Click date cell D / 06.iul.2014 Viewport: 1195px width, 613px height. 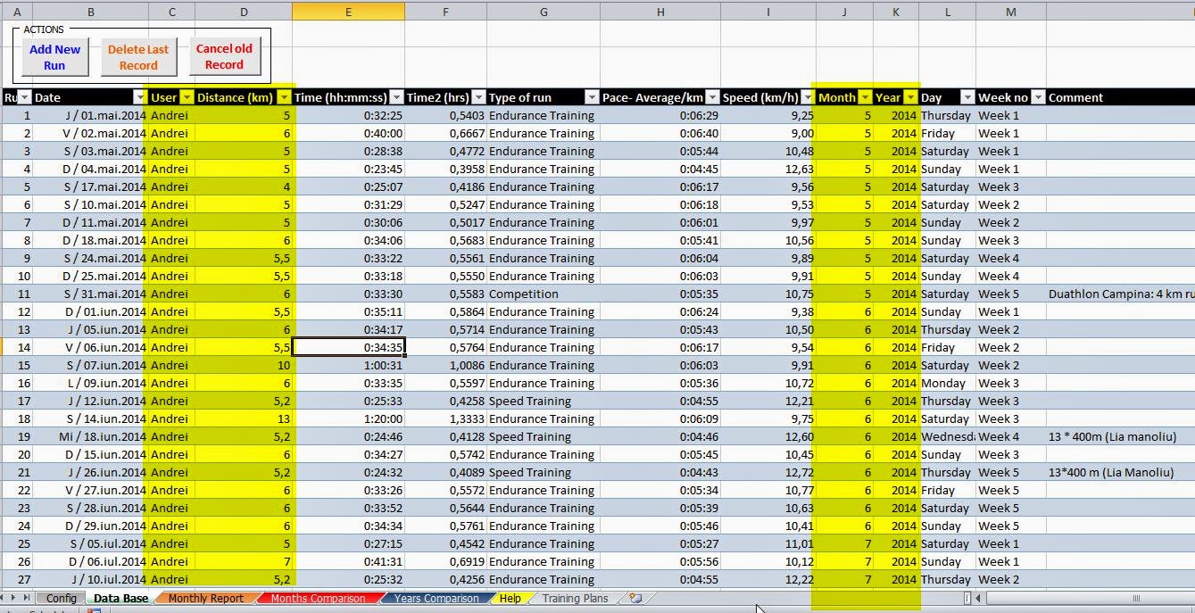(91, 561)
